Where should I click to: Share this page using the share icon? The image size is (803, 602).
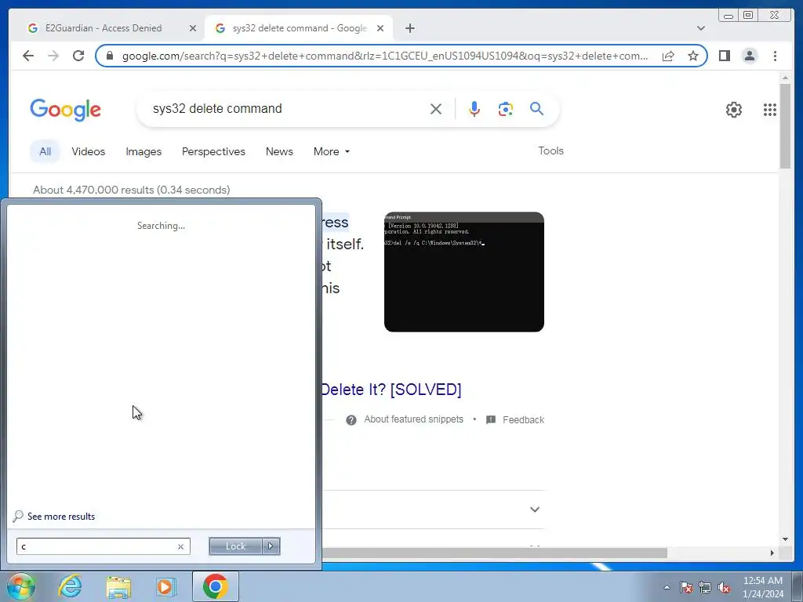point(668,56)
